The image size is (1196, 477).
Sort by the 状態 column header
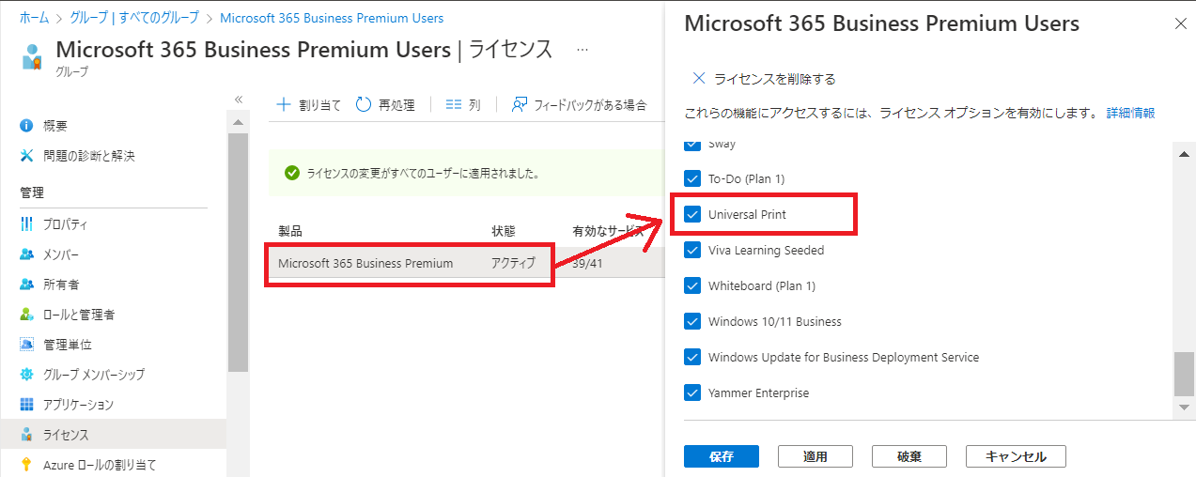(503, 231)
